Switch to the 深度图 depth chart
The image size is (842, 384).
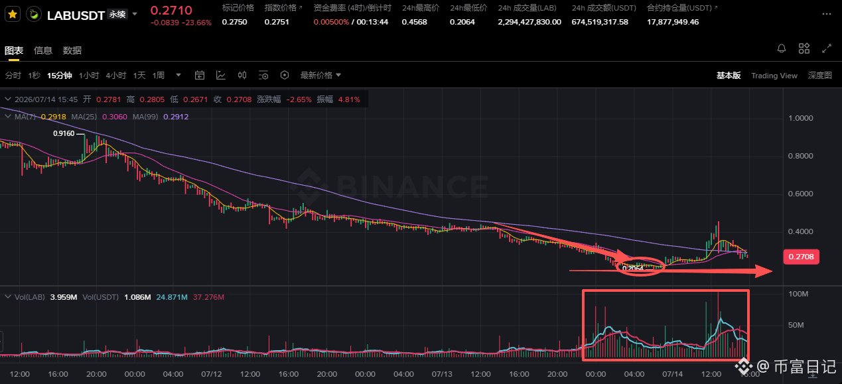coord(819,76)
